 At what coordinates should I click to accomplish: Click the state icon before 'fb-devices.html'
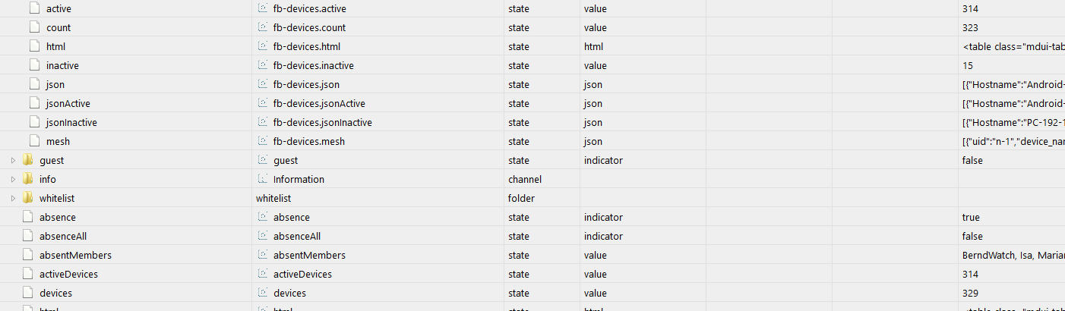[263, 46]
